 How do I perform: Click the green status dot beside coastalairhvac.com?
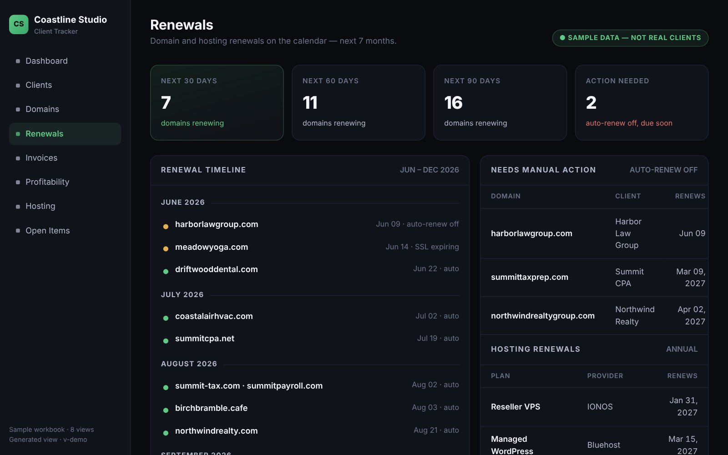166,318
